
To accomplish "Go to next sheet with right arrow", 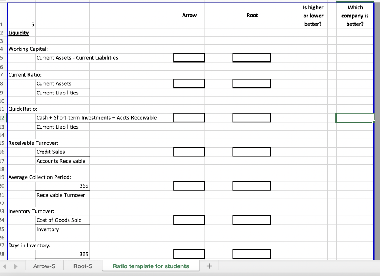I will (16, 266).
